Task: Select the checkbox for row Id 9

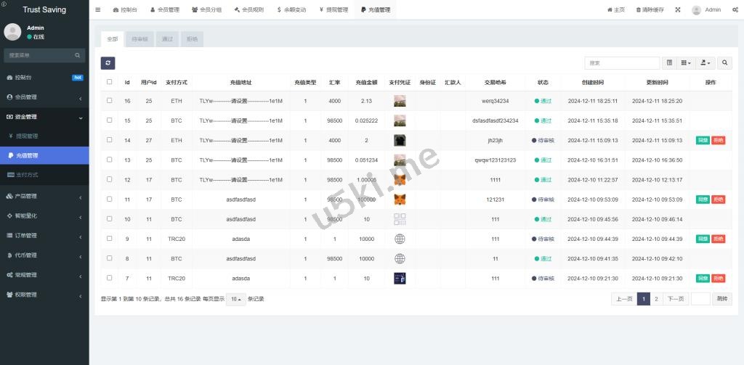Action: tap(110, 238)
